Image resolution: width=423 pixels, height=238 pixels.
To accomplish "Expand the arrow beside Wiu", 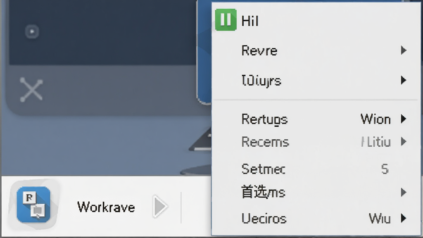I will (x=404, y=218).
